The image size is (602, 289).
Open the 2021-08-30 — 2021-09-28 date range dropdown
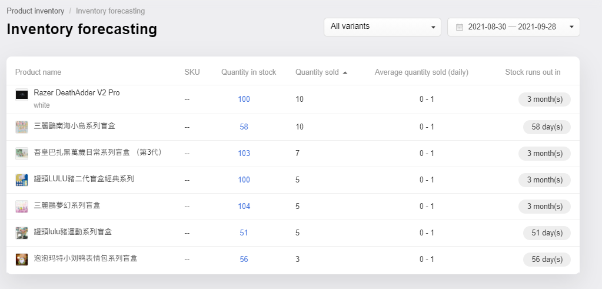513,27
